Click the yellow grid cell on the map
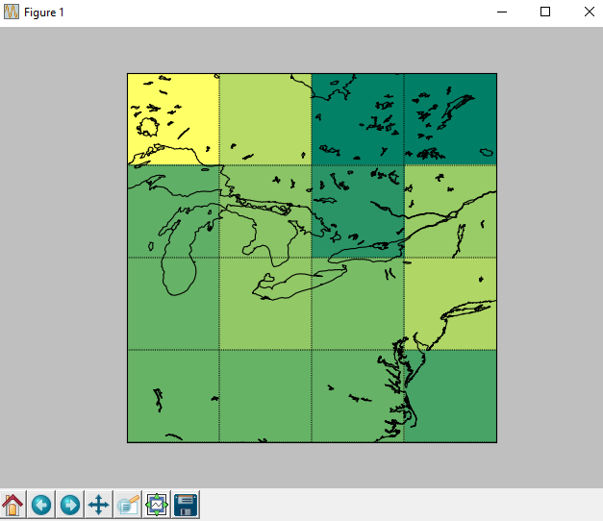Viewport: 603px width, 521px height. (x=173, y=119)
